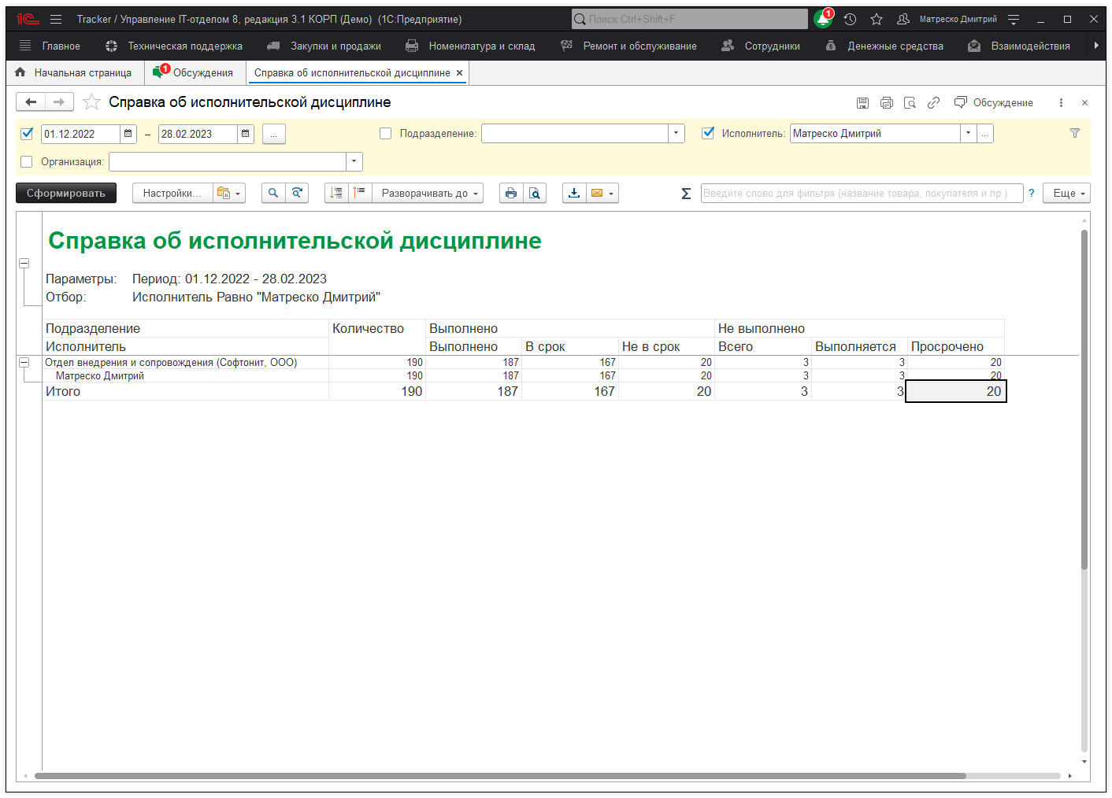Open the Еще menu button

tap(1066, 193)
